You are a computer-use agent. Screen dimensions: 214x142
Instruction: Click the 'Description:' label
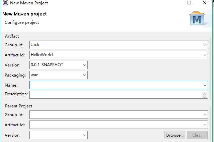16,94
